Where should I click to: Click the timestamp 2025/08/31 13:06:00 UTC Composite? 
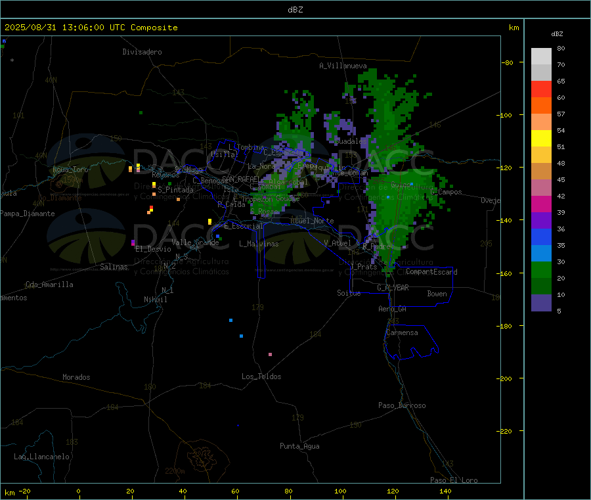(91, 28)
